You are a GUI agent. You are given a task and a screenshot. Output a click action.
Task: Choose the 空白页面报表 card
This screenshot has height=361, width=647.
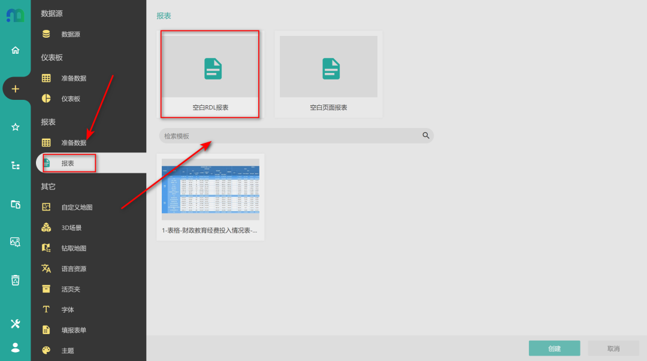(x=328, y=74)
